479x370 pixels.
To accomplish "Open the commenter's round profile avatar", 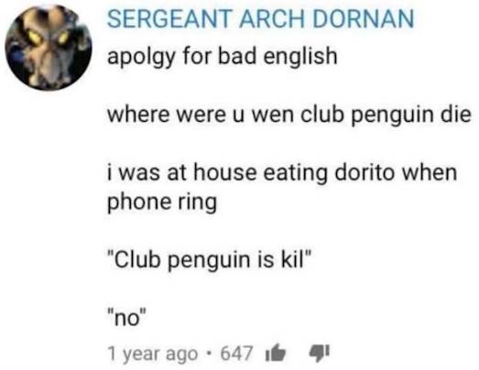I will [49, 47].
